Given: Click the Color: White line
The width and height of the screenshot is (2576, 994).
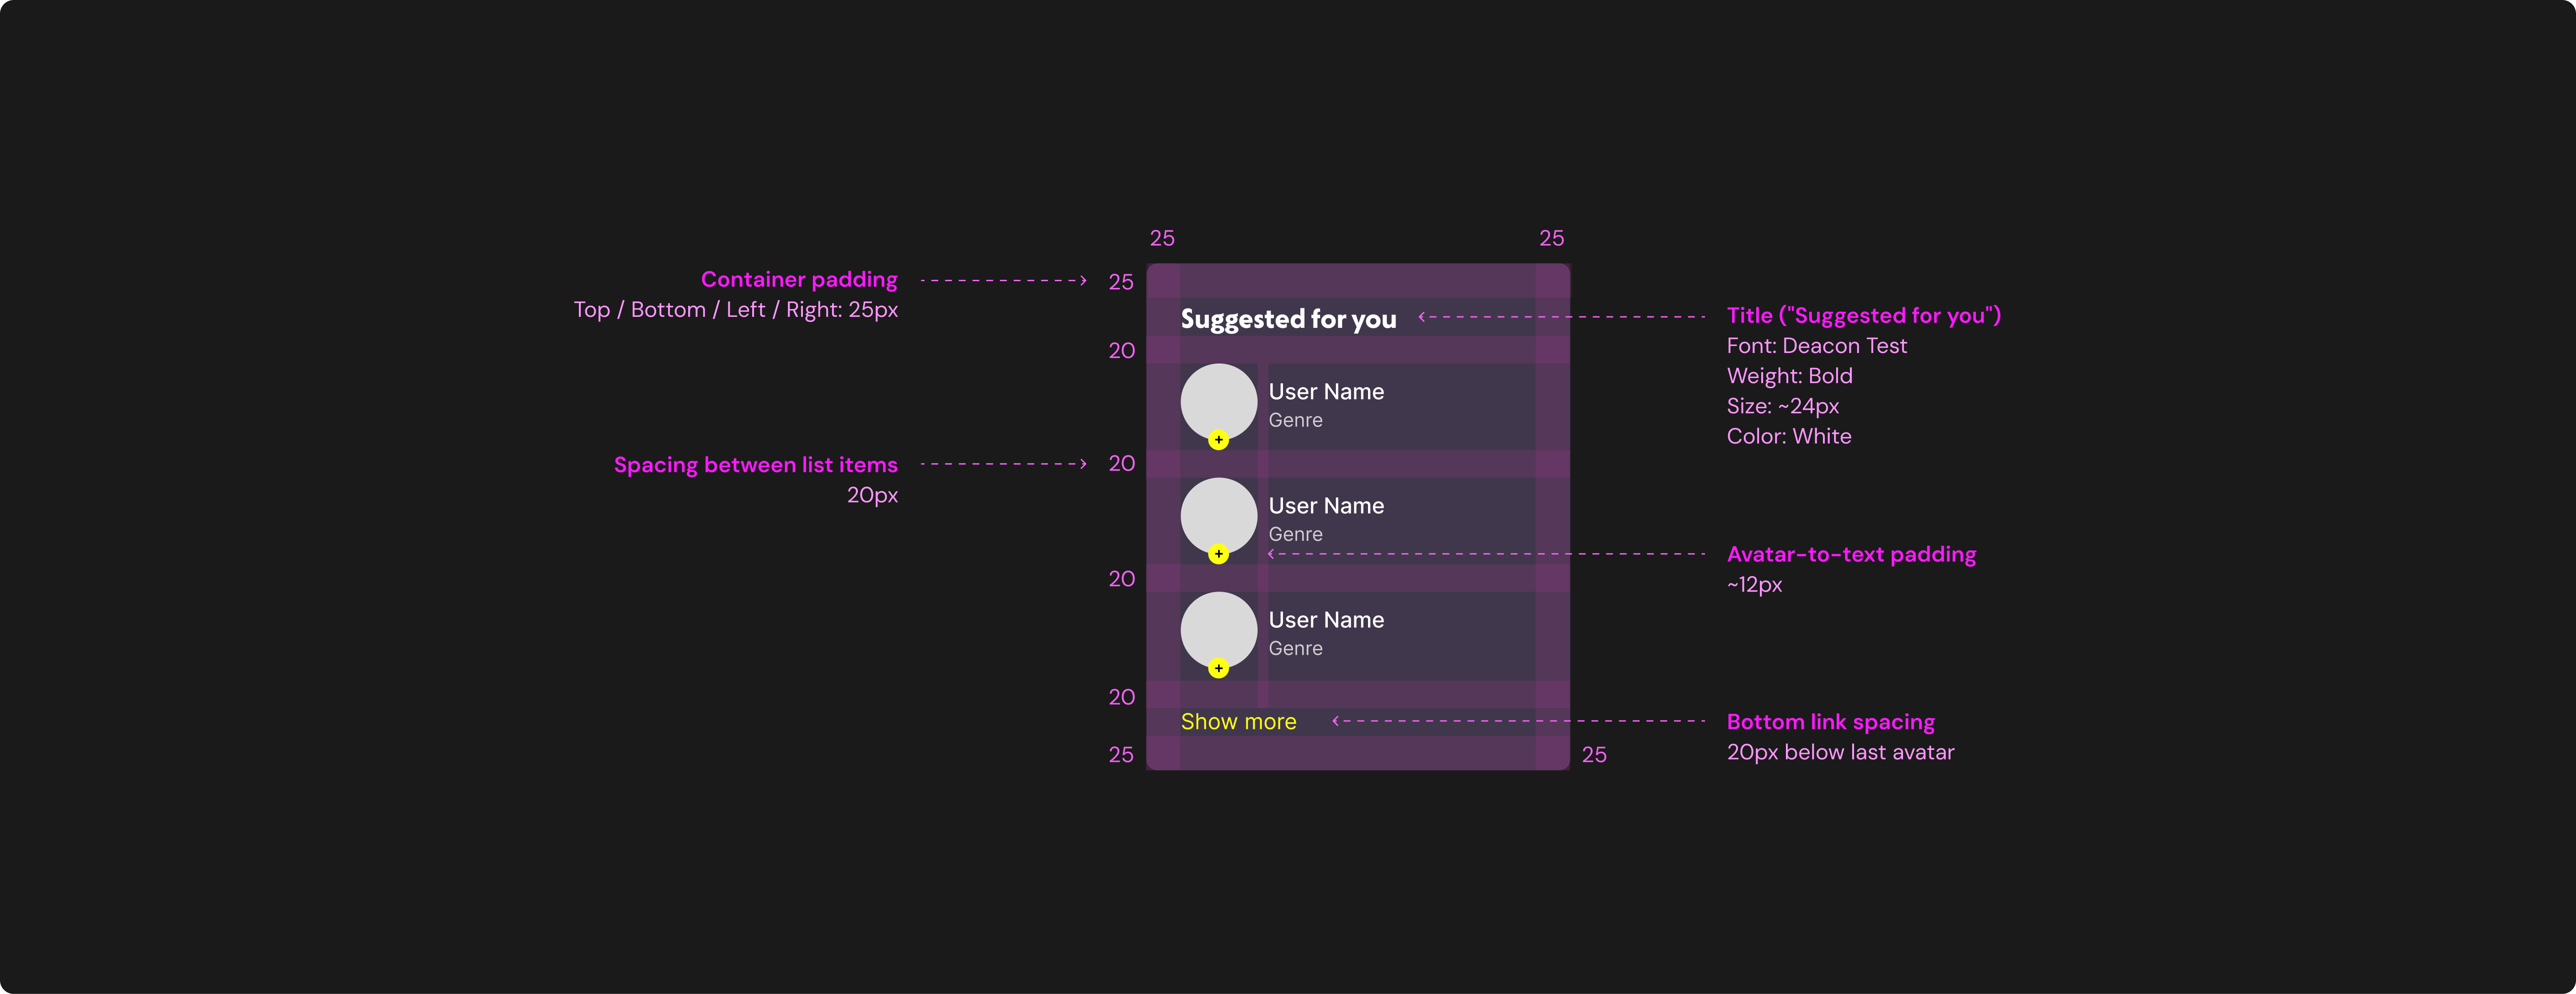Looking at the screenshot, I should pyautogui.click(x=1789, y=437).
